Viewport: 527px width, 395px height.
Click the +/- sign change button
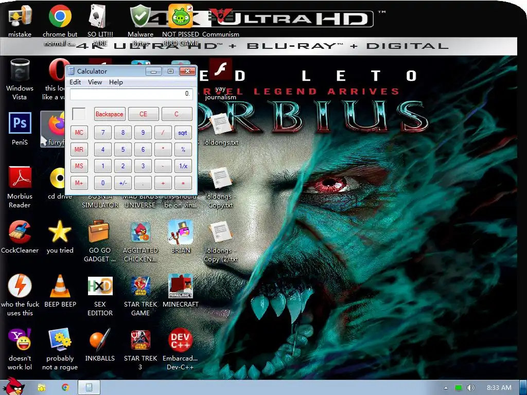122,183
